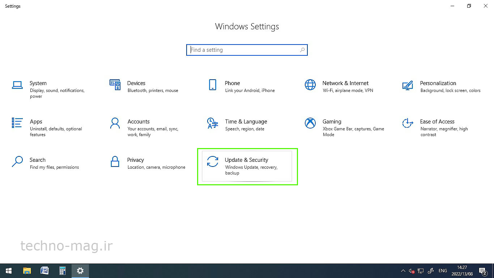Open Time & Language label

point(246,122)
